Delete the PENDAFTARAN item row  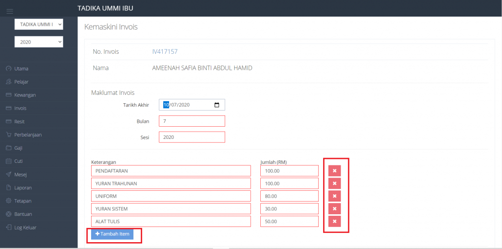tap(334, 171)
